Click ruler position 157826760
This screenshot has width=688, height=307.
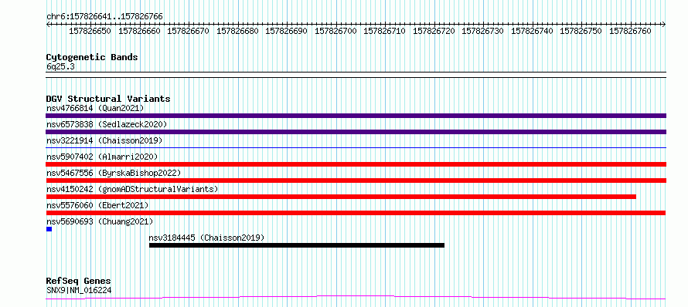[x=631, y=31]
